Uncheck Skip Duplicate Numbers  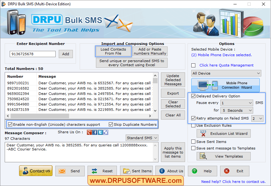click(x=111, y=125)
